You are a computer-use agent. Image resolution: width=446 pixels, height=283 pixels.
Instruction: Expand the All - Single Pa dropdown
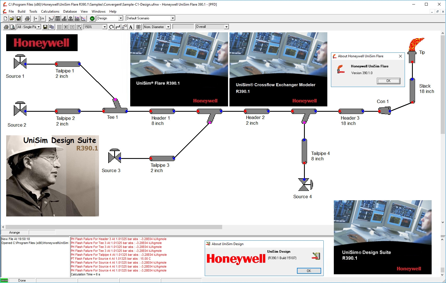(x=39, y=27)
